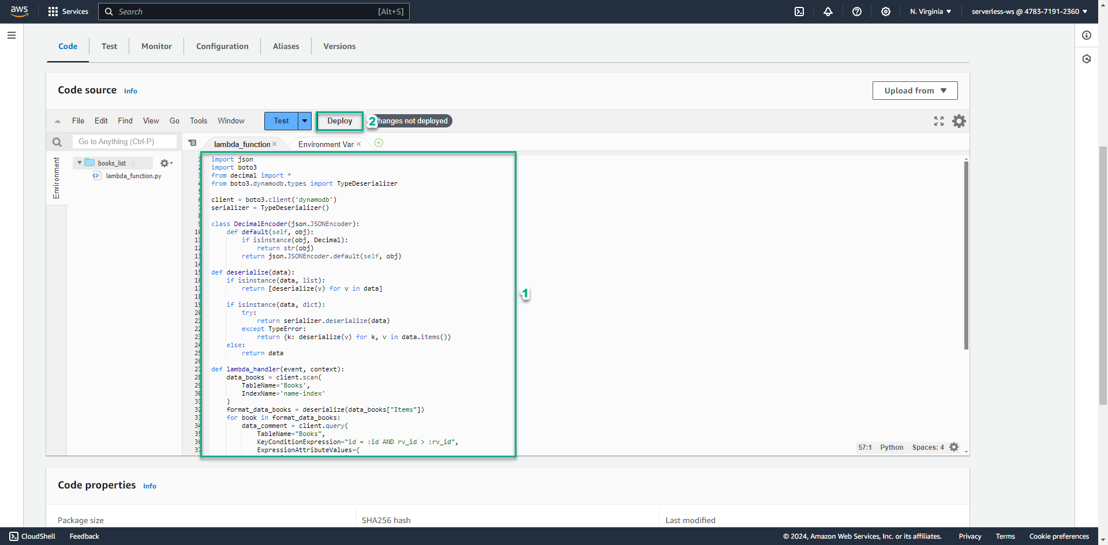Viewport: 1108px width, 545px height.
Task: Open the Go menu
Action: point(174,121)
